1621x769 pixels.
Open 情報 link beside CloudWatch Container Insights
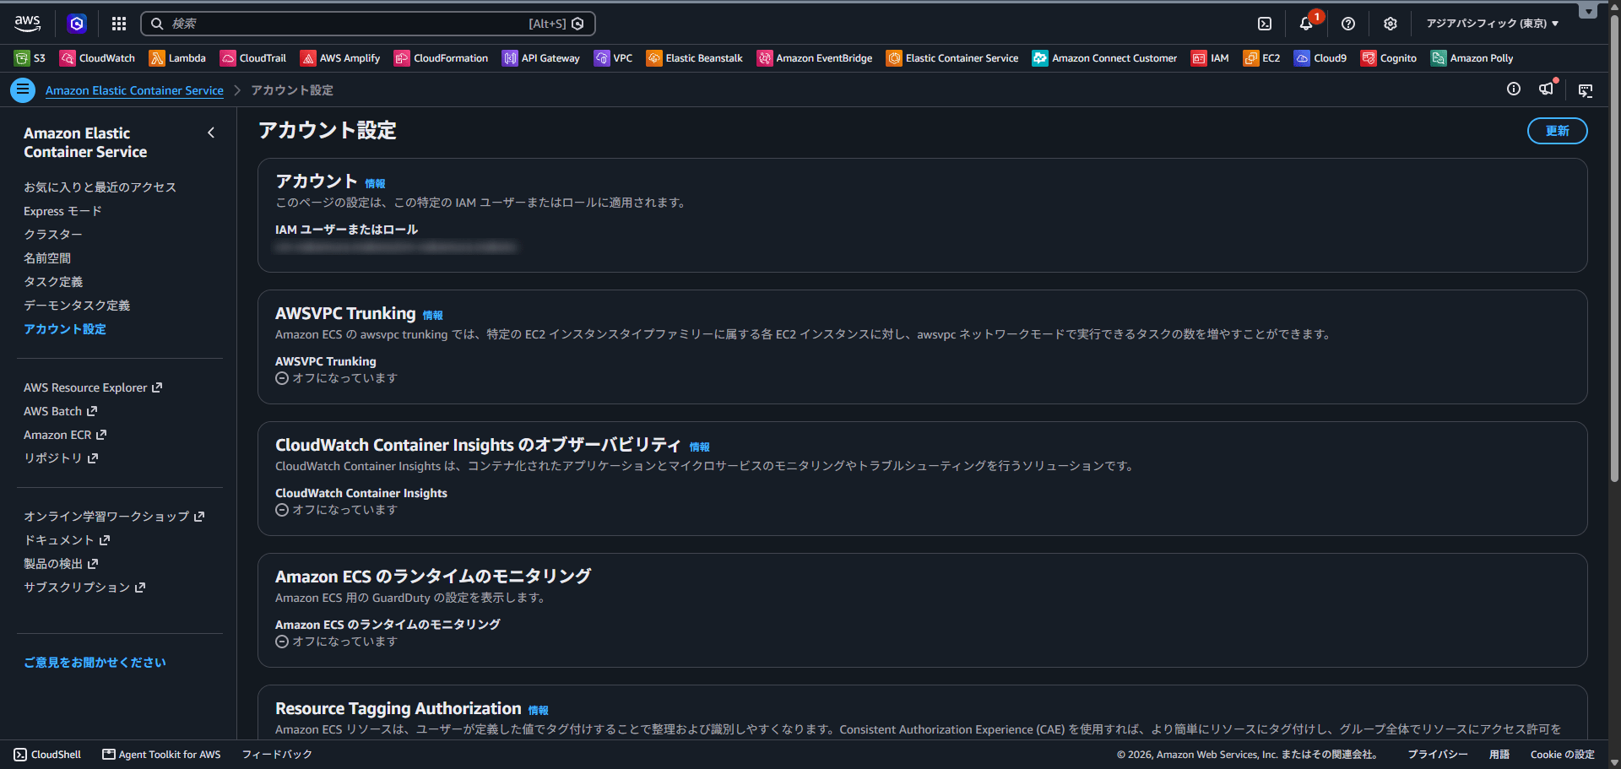pos(699,447)
